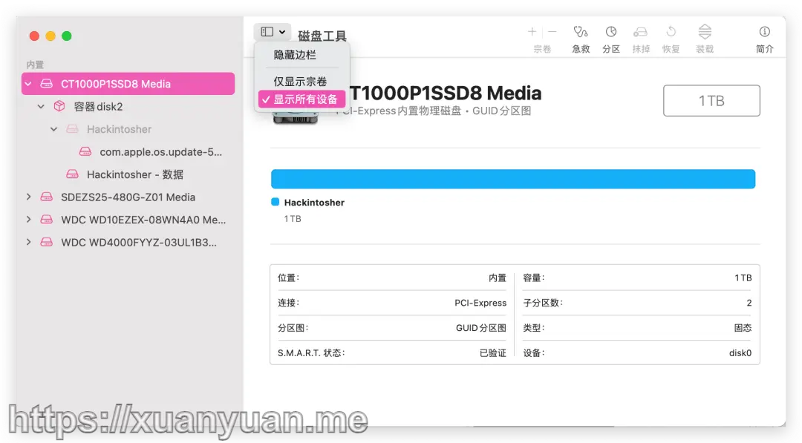The height and width of the screenshot is (443, 802).
Task: Close the window with red button
Action: point(34,36)
